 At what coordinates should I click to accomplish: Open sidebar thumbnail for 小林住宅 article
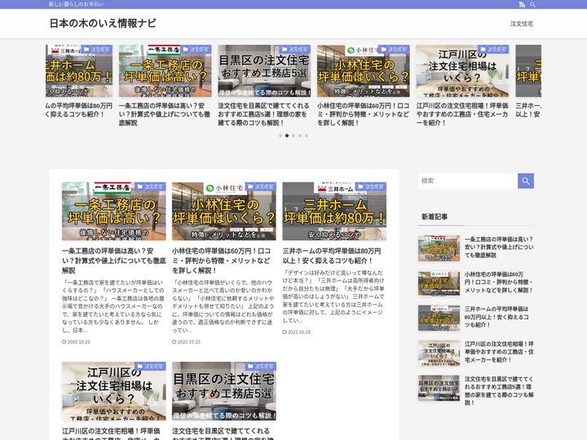(439, 284)
